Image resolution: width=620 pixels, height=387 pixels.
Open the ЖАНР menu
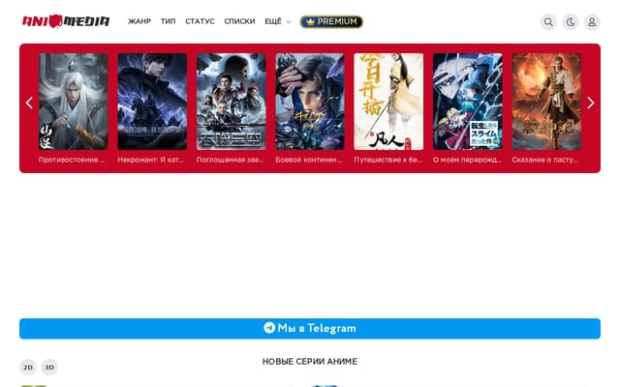point(139,21)
